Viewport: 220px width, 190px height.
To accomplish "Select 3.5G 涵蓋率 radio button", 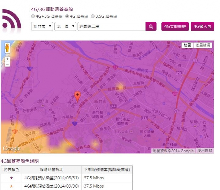I will coord(93,16).
